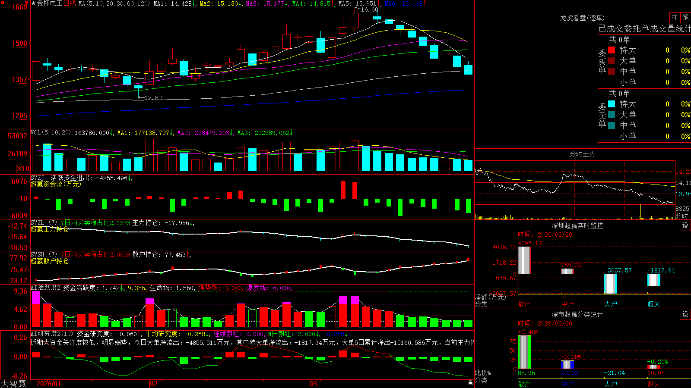Click the 超大 bar valued -1817.94 in 实时监控
Screen dimensions: 691x388
pyautogui.click(x=654, y=280)
